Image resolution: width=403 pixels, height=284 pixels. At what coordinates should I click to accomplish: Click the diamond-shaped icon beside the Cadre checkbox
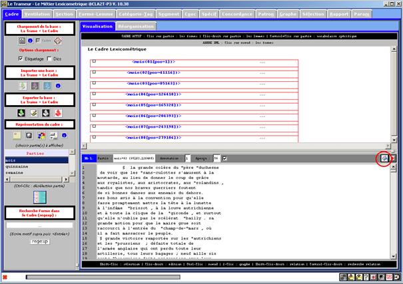click(x=58, y=41)
